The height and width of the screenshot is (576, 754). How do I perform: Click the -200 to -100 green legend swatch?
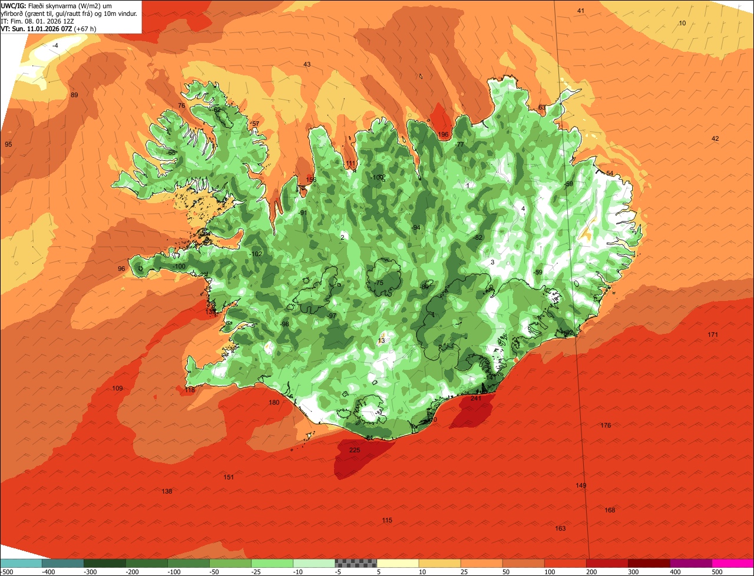146,563
